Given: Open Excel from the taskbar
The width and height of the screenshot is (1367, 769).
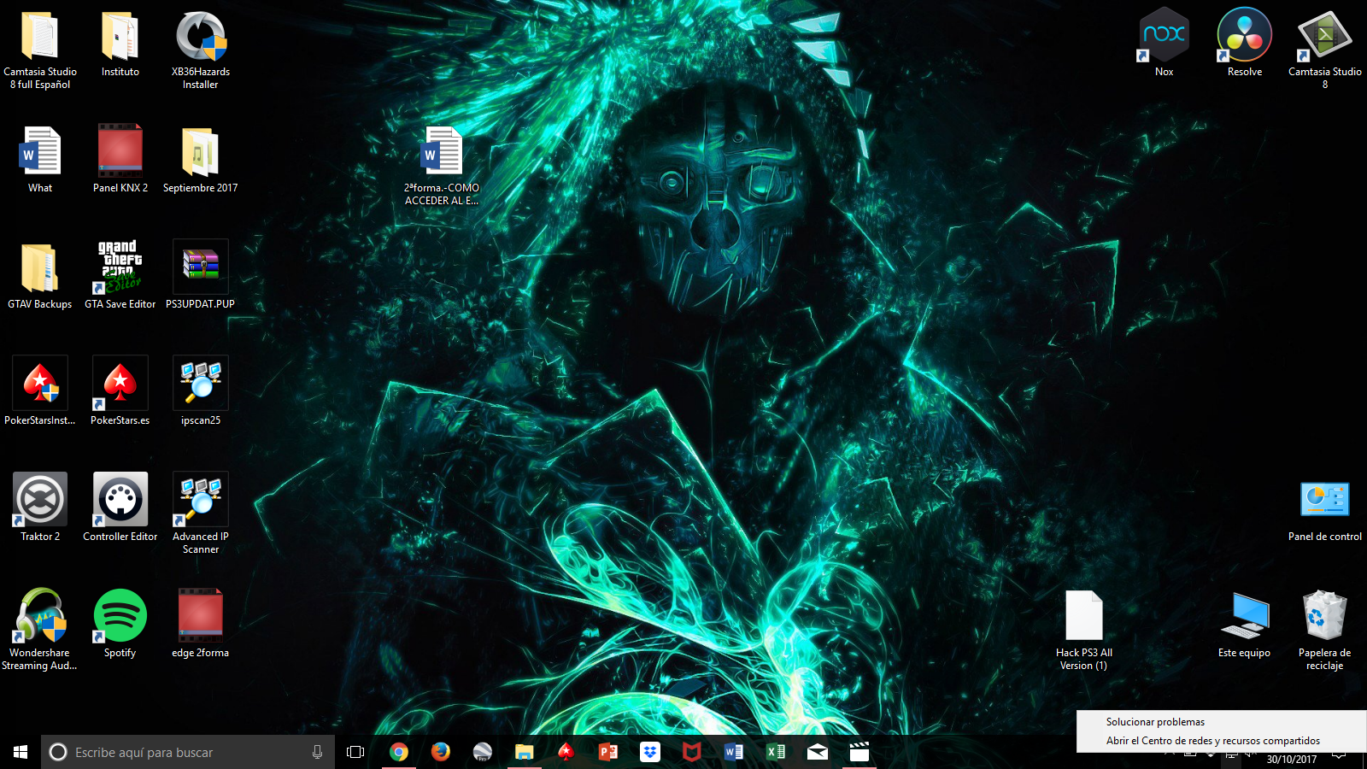Looking at the screenshot, I should click(776, 752).
